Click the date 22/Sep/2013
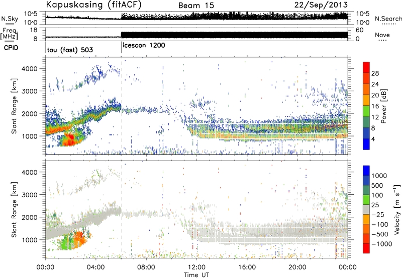The height and width of the screenshot is (278, 402). pos(321,5)
